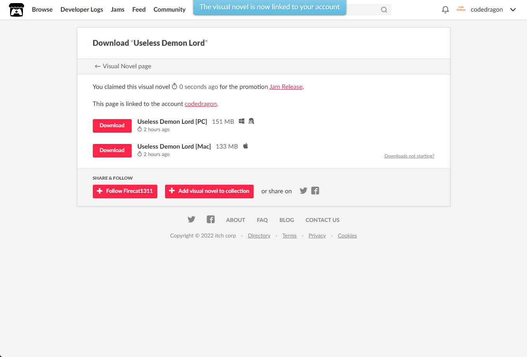The width and height of the screenshot is (527, 357).
Task: Open notifications bell icon
Action: (x=445, y=10)
